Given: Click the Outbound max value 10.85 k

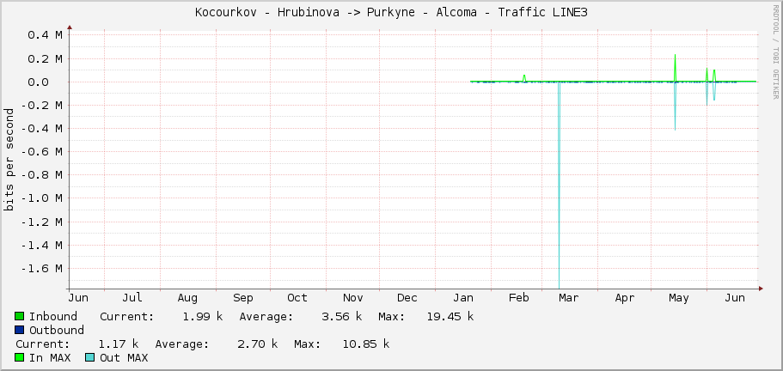Looking at the screenshot, I should coord(365,344).
